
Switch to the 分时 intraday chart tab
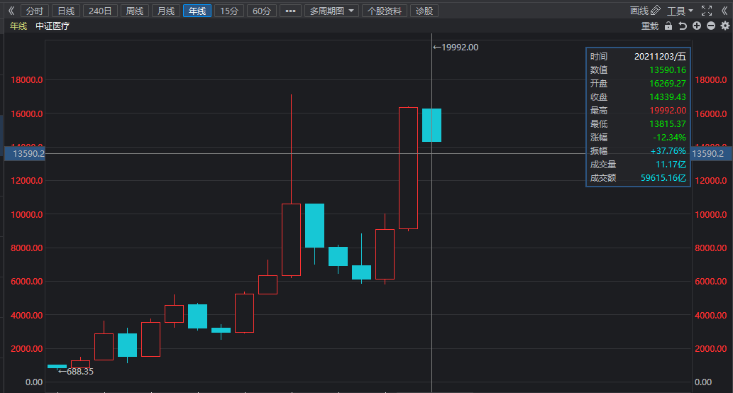coord(35,11)
